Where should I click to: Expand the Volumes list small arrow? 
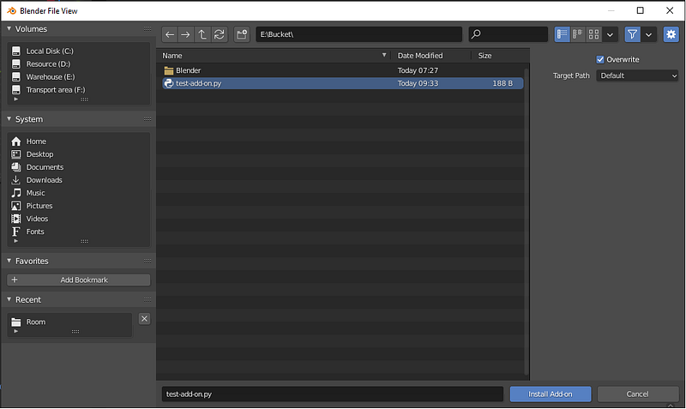[16, 99]
